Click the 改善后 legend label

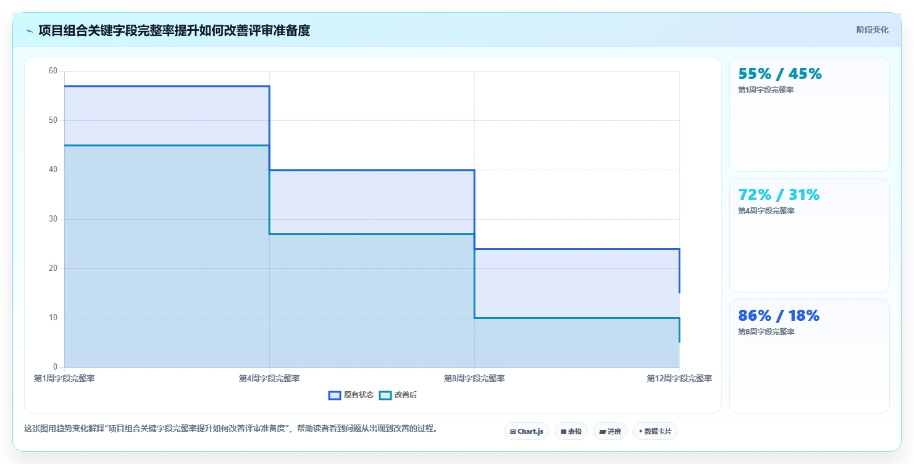click(x=406, y=395)
